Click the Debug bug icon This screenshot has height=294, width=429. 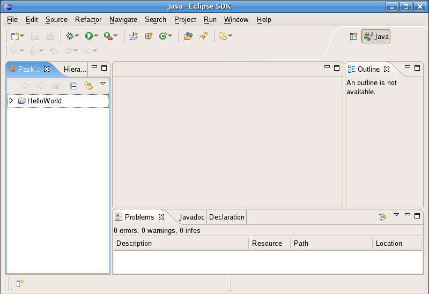69,36
